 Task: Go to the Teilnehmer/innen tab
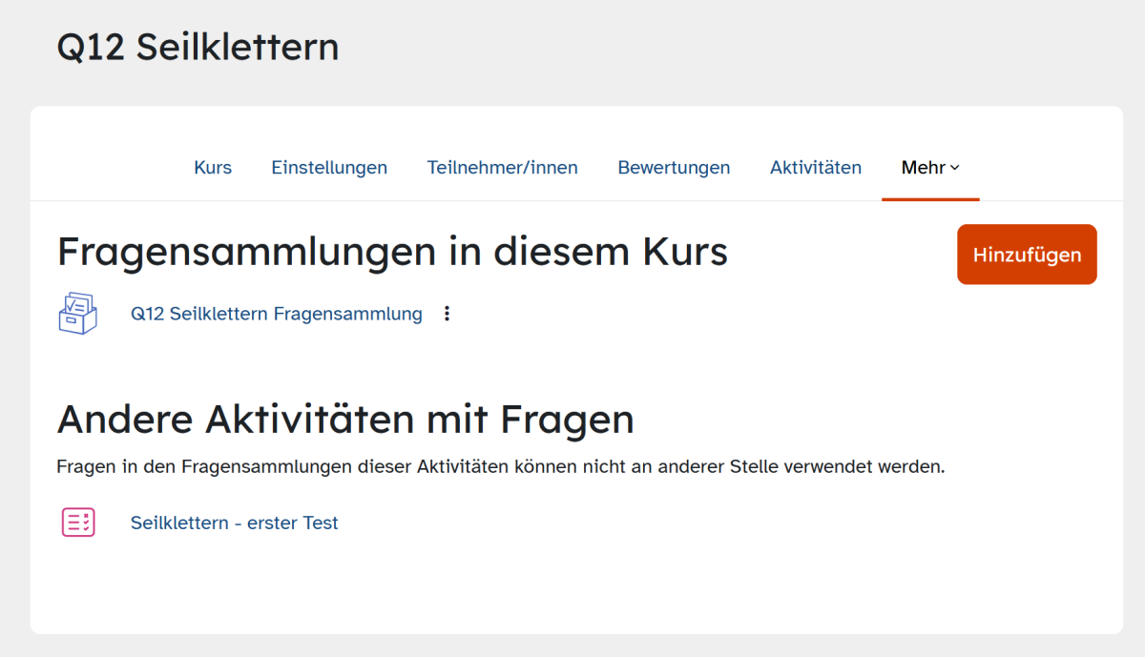[502, 168]
